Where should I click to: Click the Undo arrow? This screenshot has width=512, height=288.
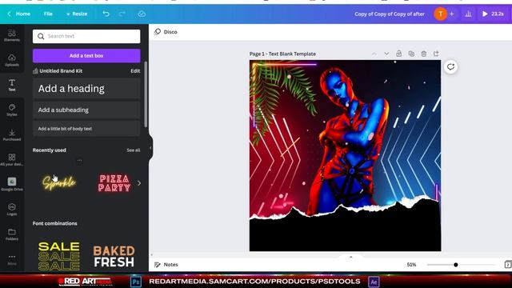click(106, 14)
